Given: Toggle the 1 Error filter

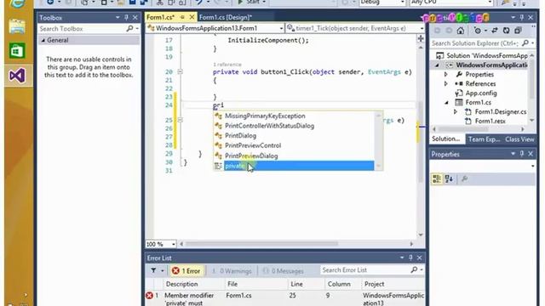Looking at the screenshot, I should pos(186,270).
